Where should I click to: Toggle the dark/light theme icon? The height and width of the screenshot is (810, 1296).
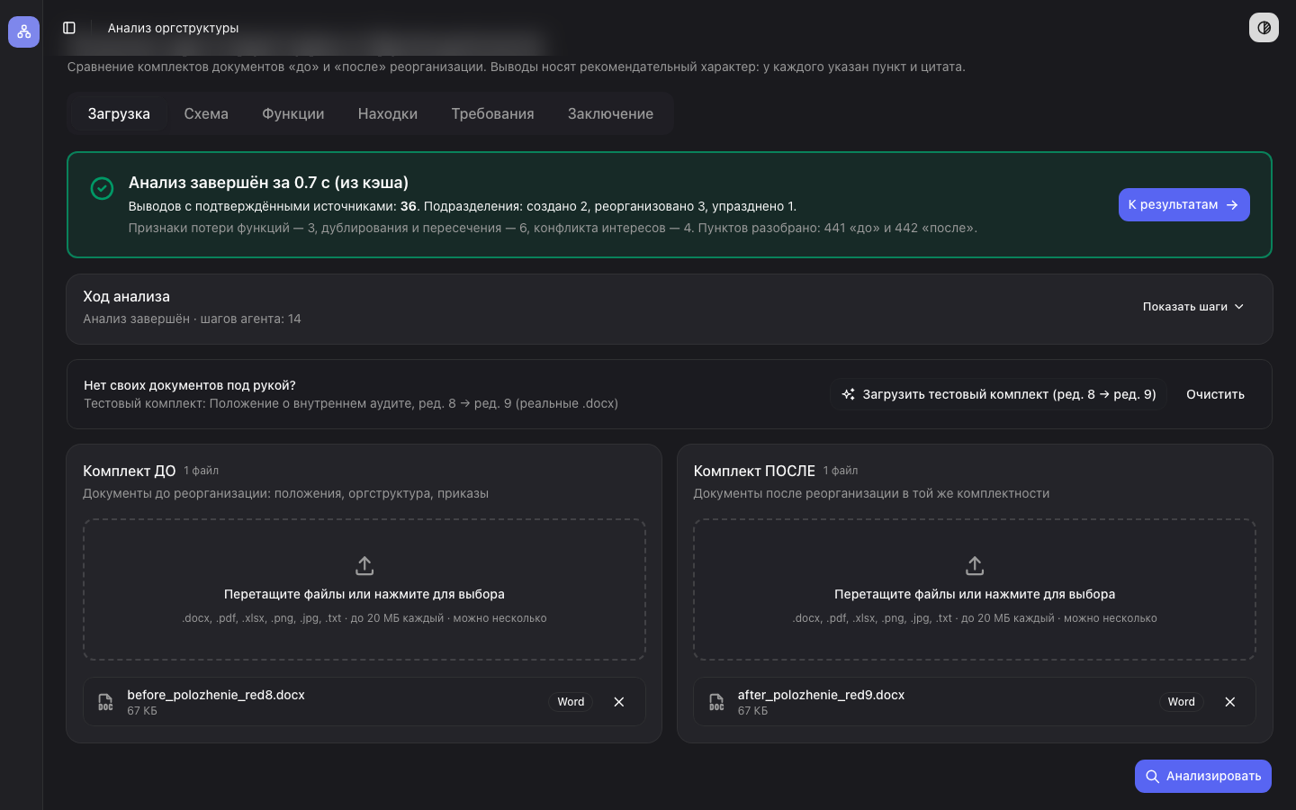pos(1264,28)
